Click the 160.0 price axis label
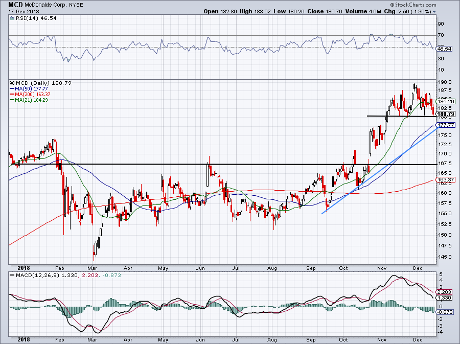460x344 pixels. point(445,193)
